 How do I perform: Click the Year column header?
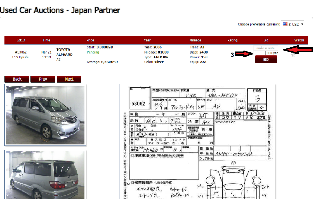pyautogui.click(x=148, y=40)
